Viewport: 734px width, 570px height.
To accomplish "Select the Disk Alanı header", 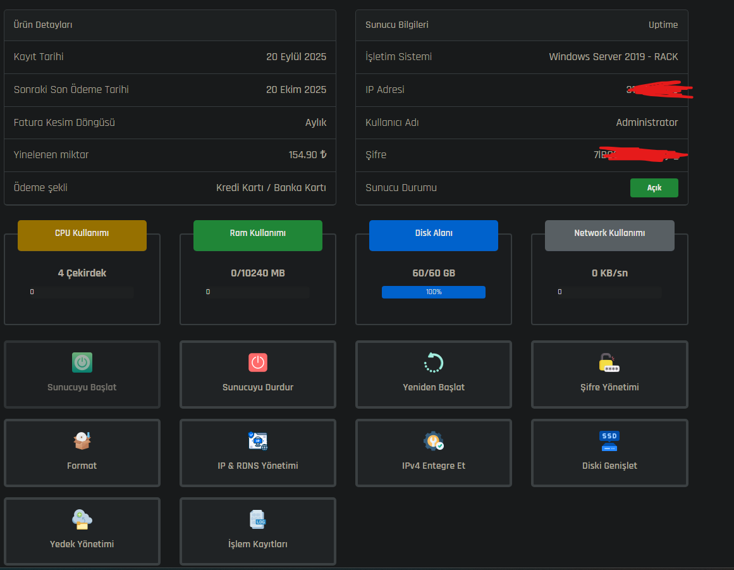I will tap(434, 235).
